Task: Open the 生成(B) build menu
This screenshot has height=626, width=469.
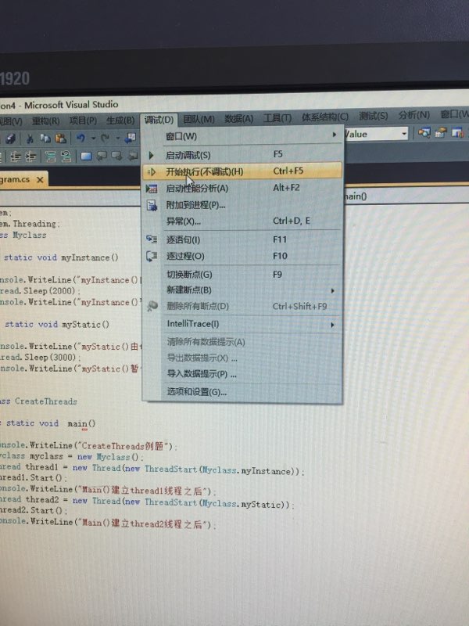Action: 120,121
